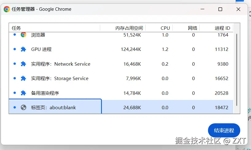The height and width of the screenshot is (150, 251).
Task: Click memory value 16,468K
Action: click(x=132, y=64)
